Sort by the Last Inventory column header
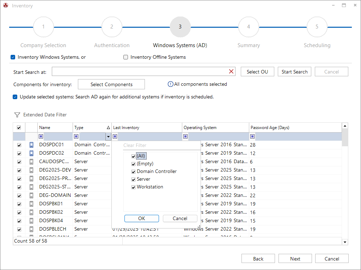Viewport: 361px width, 270px height. pyautogui.click(x=147, y=127)
